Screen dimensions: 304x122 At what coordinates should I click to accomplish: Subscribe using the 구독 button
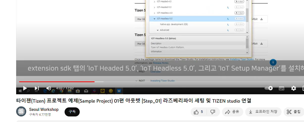click(x=72, y=112)
